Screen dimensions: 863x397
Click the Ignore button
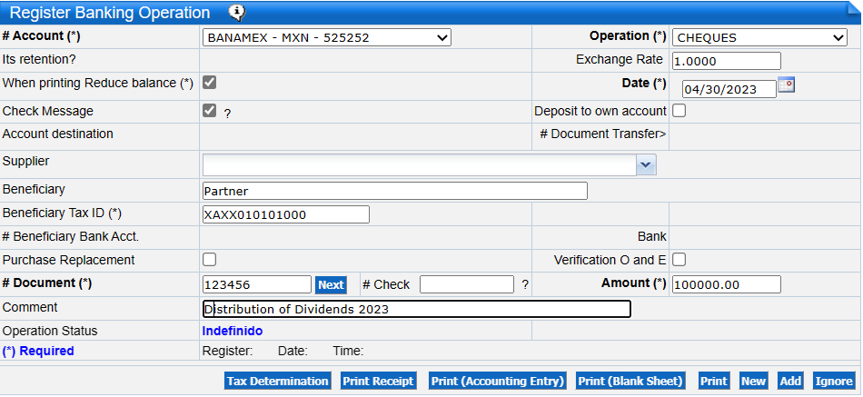click(x=833, y=382)
